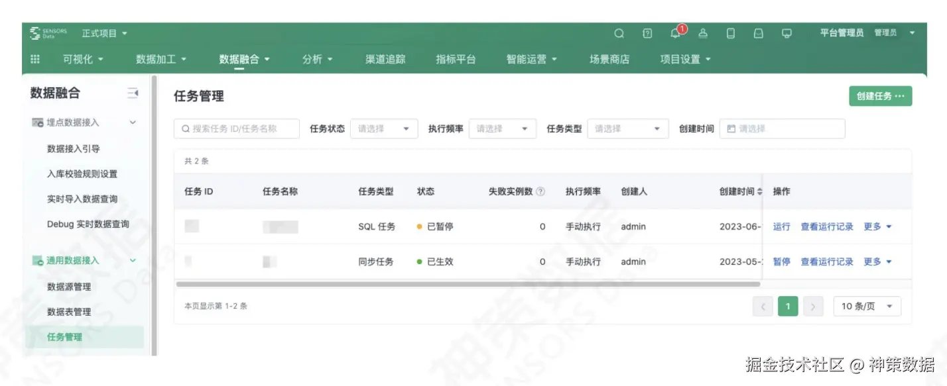Screen dimensions: 947x386
Task: Open 数据表管理 in sidebar
Action: click(x=69, y=312)
